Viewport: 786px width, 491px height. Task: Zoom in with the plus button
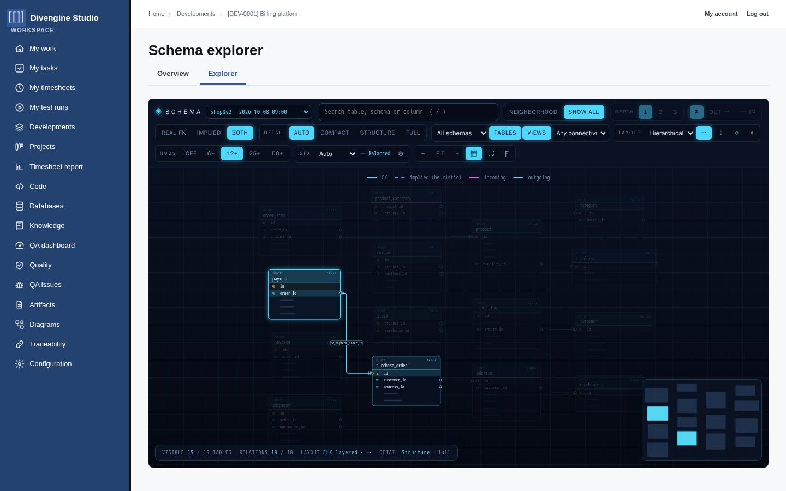[x=457, y=154]
